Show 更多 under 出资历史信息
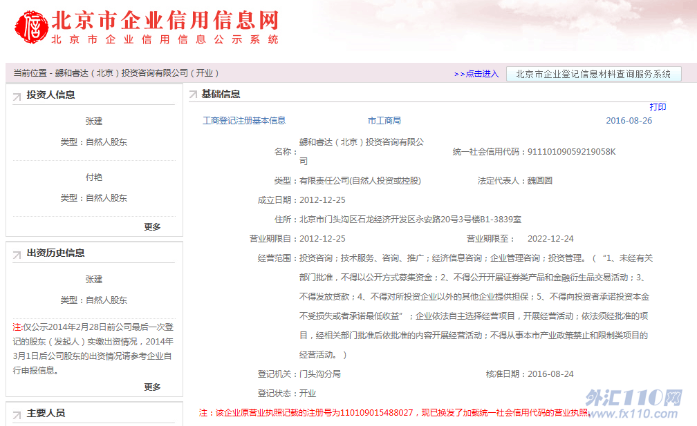Image resolution: width=697 pixels, height=426 pixels. (x=152, y=387)
